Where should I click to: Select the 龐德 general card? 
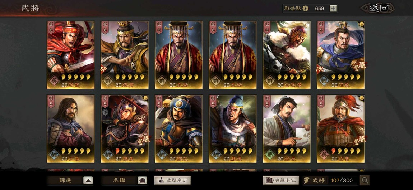[x=233, y=129]
